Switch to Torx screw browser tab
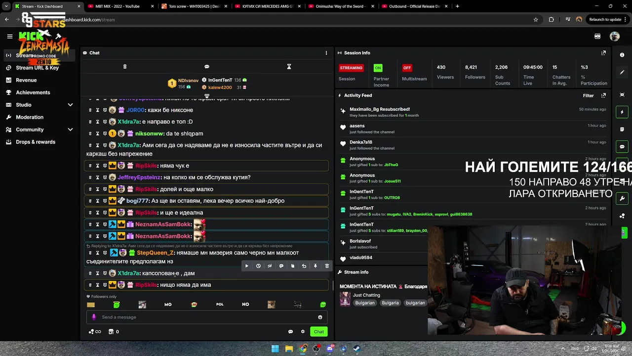Image resolution: width=632 pixels, height=356 pixels. pyautogui.click(x=194, y=6)
